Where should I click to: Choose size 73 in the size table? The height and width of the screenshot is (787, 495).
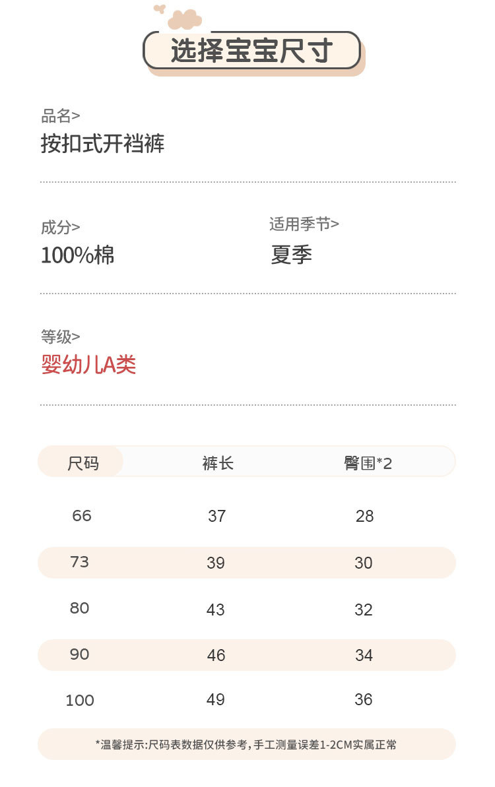(80, 562)
